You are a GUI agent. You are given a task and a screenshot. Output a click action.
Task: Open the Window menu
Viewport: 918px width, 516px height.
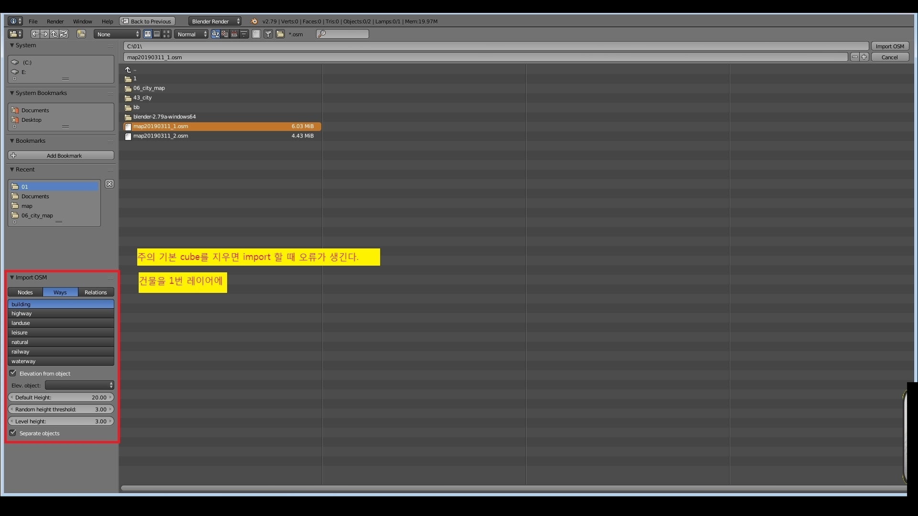82,21
